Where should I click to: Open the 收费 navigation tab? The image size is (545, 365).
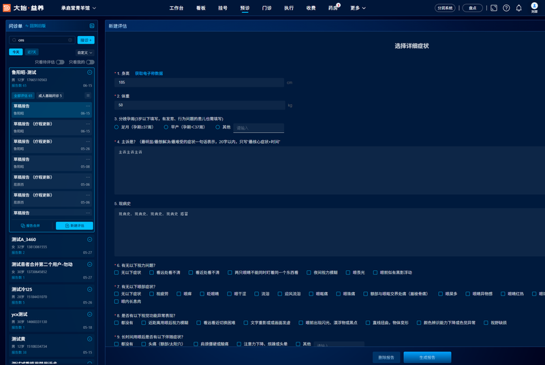pos(311,8)
